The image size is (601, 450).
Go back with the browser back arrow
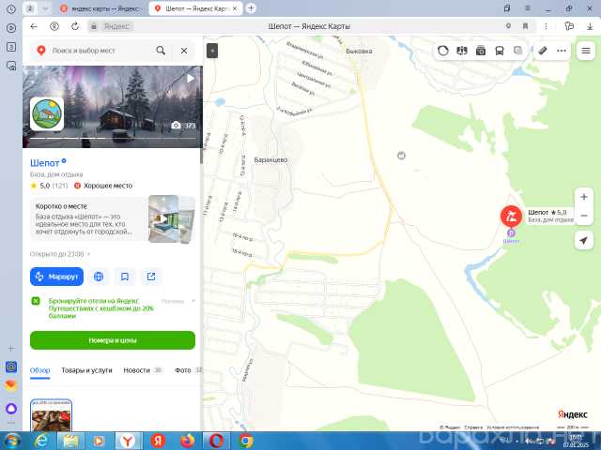[x=34, y=26]
